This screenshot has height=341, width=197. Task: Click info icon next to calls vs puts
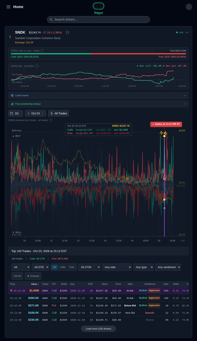coord(42,51)
